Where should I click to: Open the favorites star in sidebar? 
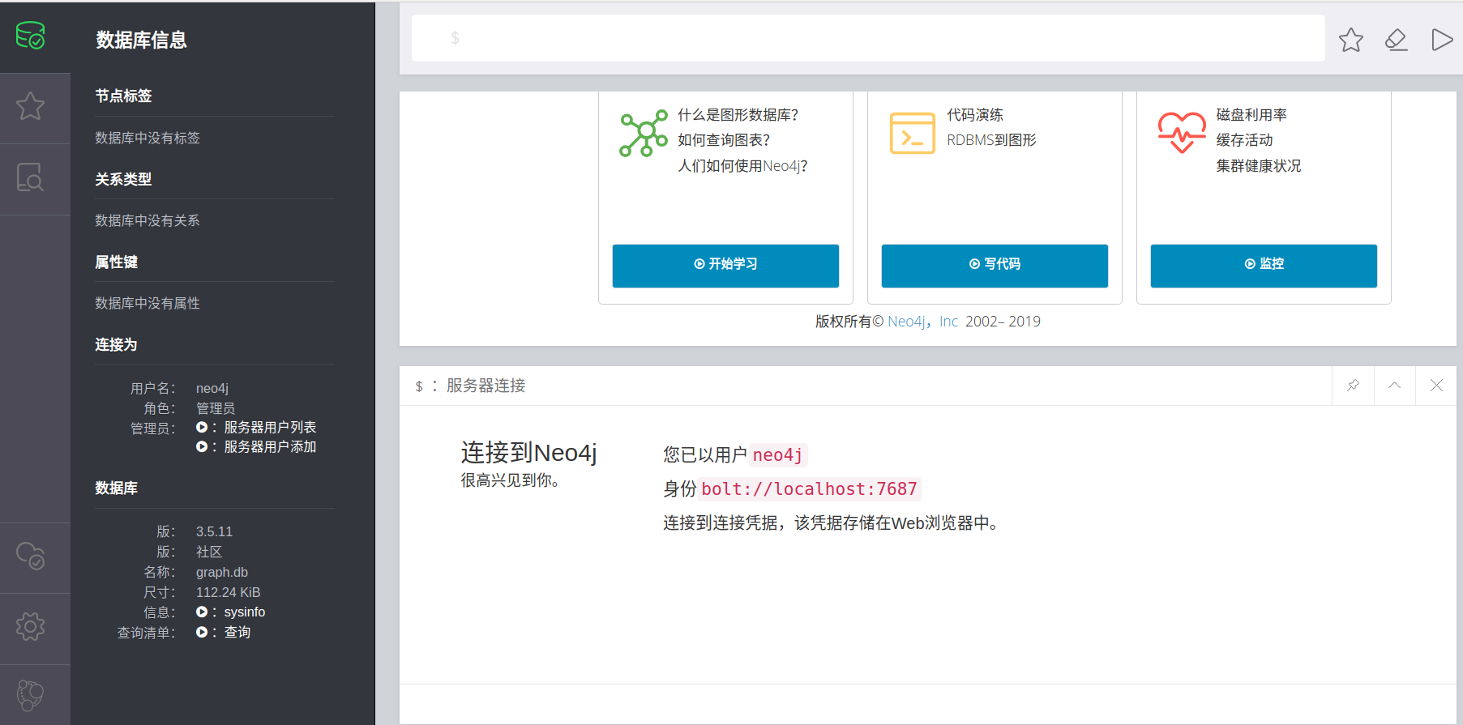[x=31, y=106]
